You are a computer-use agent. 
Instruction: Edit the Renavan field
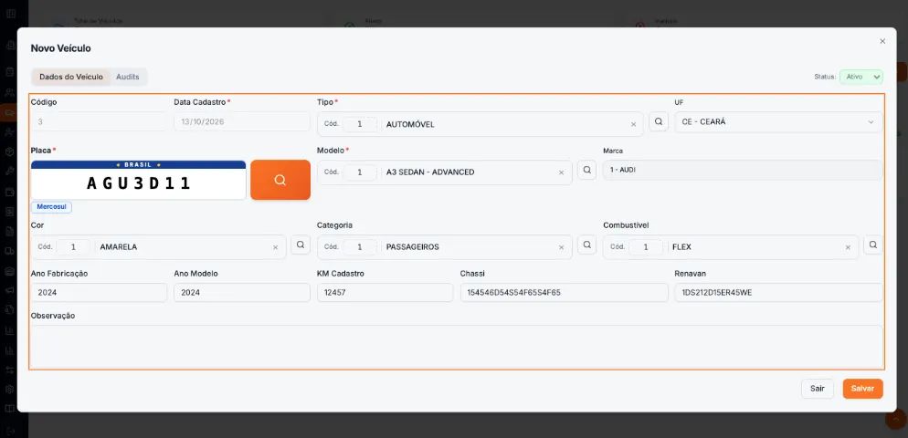tap(778, 293)
